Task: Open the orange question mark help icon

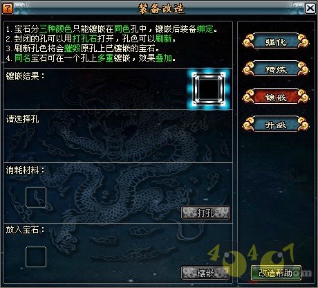Action: [x=7, y=8]
